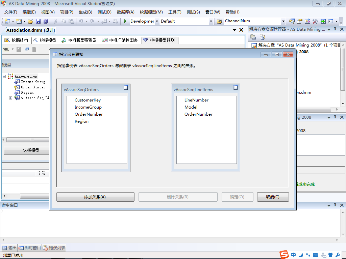This screenshot has width=346, height=259.
Task: Open the New Project dropdown arrow
Action: pyautogui.click(x=13, y=21)
